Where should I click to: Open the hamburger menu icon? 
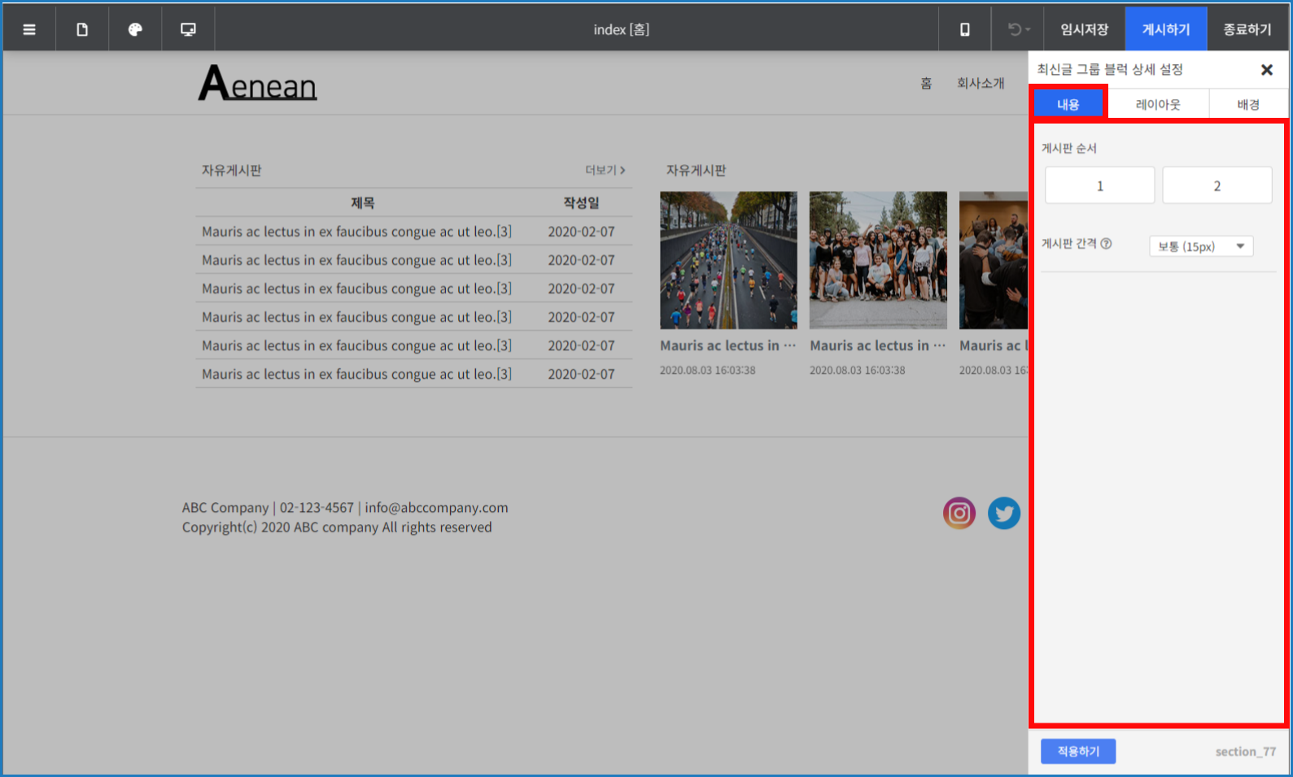[x=29, y=30]
